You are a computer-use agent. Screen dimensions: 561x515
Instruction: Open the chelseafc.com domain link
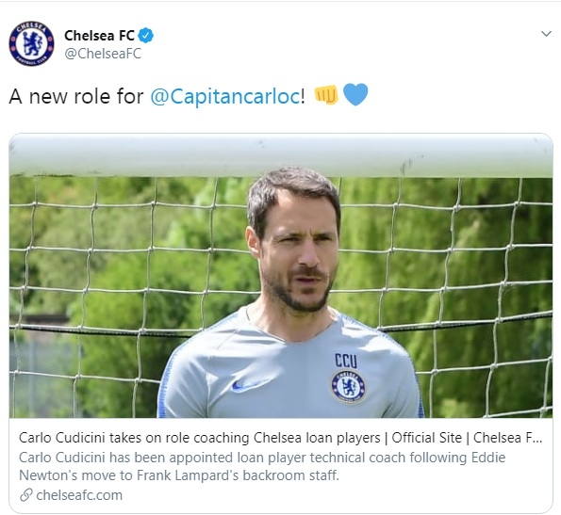[79, 495]
